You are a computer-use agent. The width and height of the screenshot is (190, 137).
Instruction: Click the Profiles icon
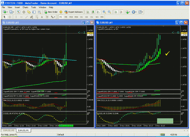(11, 12)
